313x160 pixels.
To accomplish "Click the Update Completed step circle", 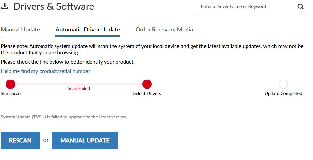I will coord(283,84).
